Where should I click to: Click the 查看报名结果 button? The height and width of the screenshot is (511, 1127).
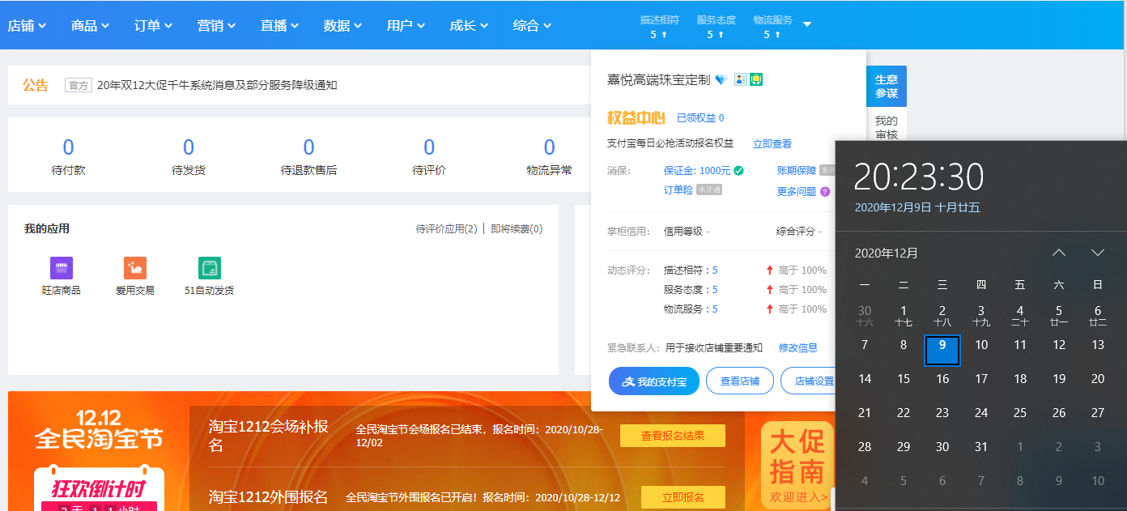[x=673, y=436]
